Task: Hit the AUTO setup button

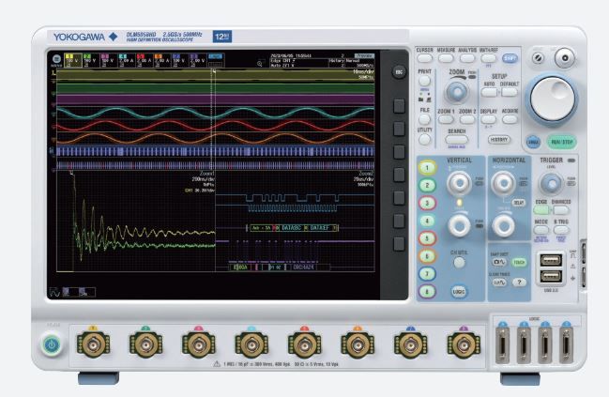Action: (489, 93)
